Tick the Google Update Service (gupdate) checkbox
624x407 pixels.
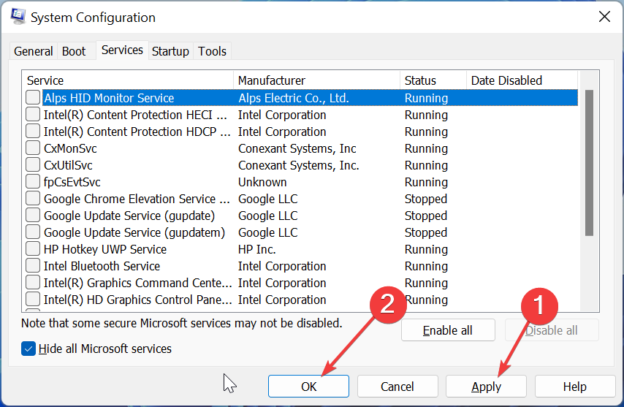34,216
